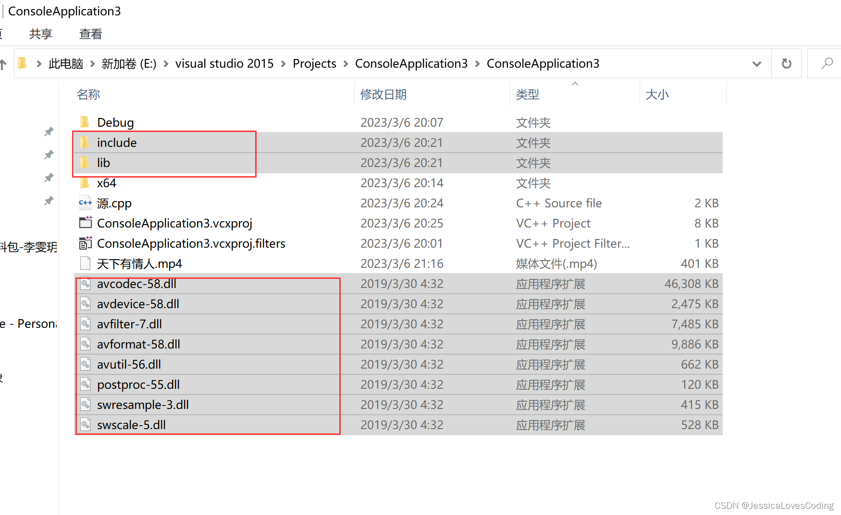Expand chevron after visual studio 2015
Viewport: 841px width, 515px height.
pos(283,64)
